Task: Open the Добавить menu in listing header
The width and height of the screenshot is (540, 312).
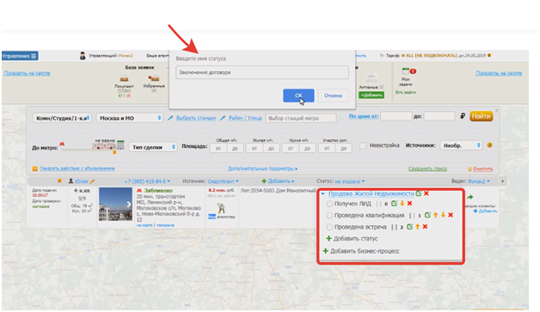Action: coord(278,181)
